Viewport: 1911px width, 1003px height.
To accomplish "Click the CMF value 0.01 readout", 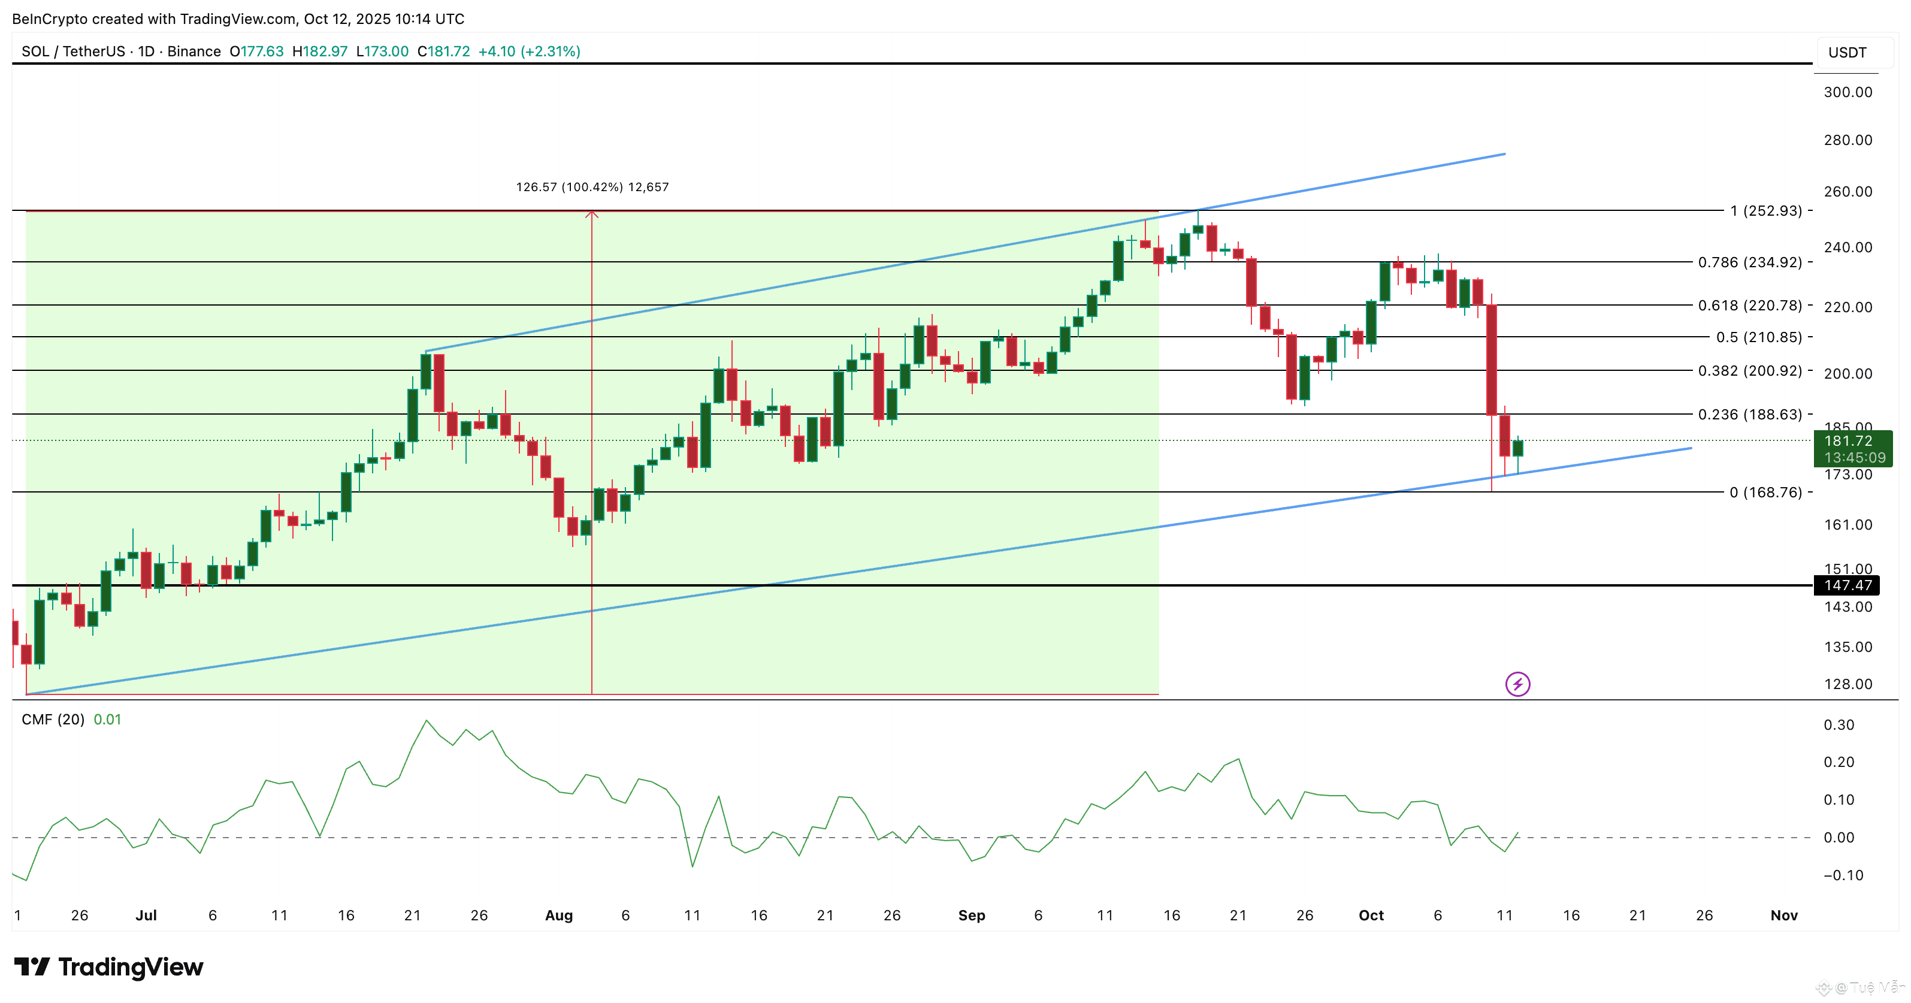I will point(108,719).
